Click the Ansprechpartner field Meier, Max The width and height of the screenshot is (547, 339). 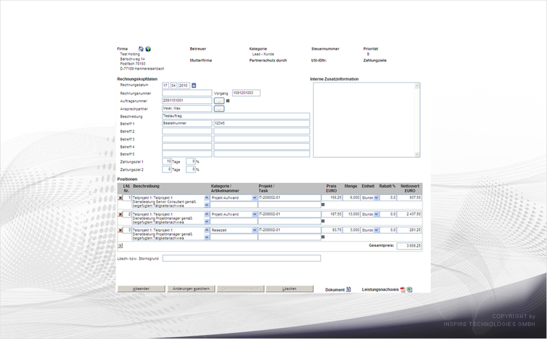(187, 108)
